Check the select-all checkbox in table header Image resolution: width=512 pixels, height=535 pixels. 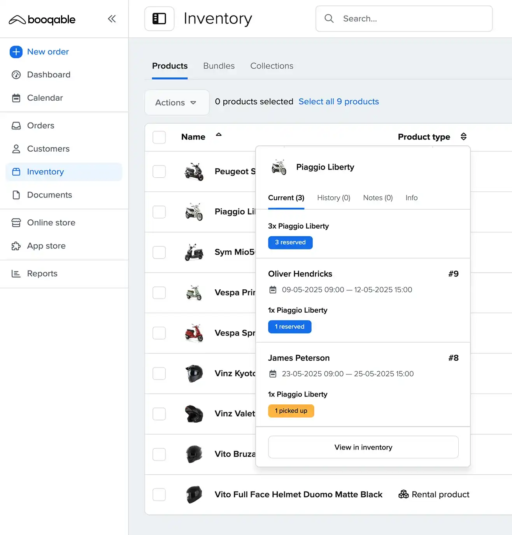point(159,137)
